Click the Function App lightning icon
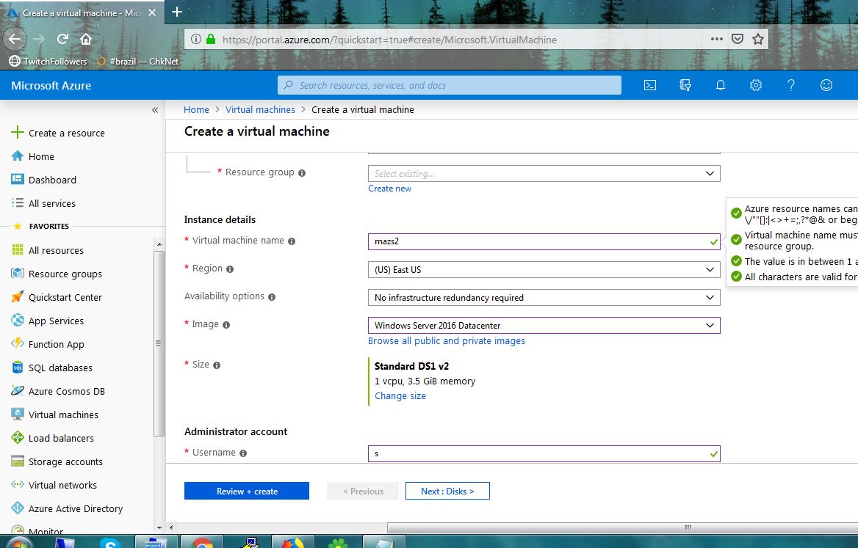The height and width of the screenshot is (548, 858). [18, 343]
